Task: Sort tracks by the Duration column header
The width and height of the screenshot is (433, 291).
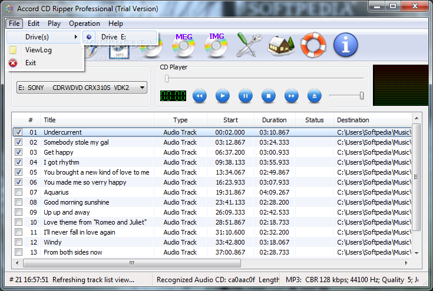Action: point(275,120)
